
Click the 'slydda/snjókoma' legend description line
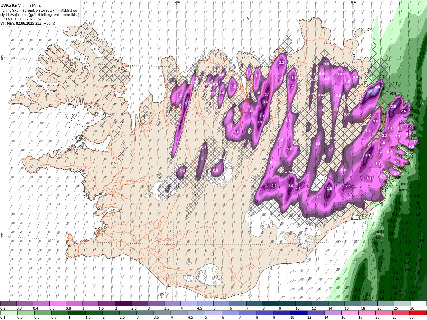[40, 15]
